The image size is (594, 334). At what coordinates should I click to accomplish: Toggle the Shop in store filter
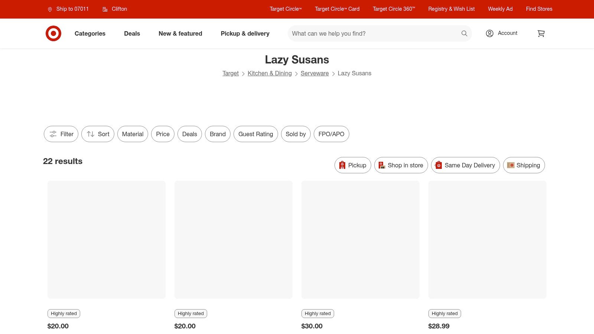(x=401, y=165)
